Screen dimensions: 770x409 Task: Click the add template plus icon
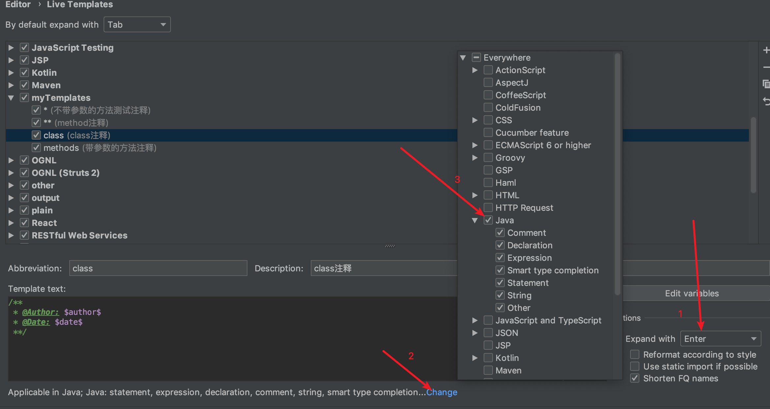(766, 50)
